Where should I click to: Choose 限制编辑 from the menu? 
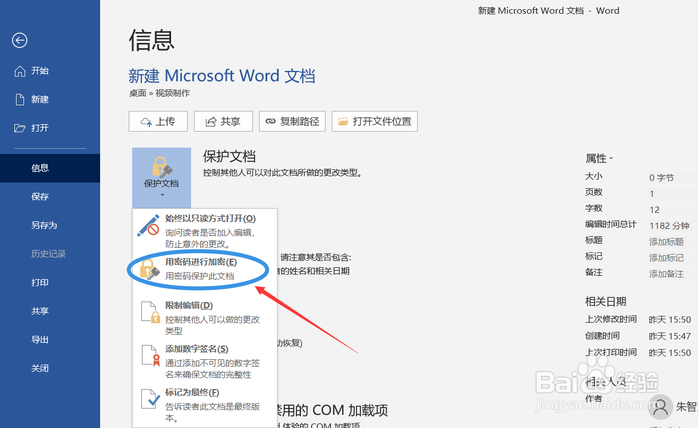tap(205, 318)
